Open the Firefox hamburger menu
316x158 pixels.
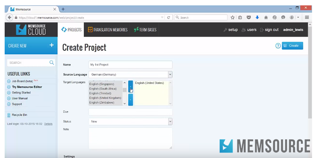[307, 17]
